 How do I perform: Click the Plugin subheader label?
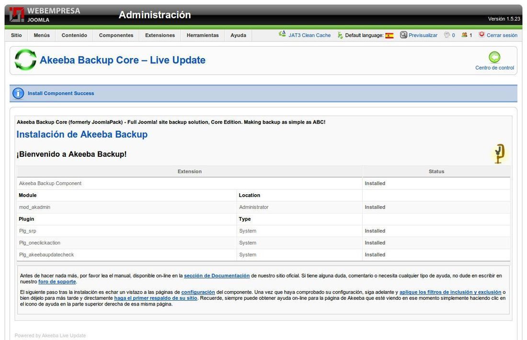pyautogui.click(x=26, y=219)
